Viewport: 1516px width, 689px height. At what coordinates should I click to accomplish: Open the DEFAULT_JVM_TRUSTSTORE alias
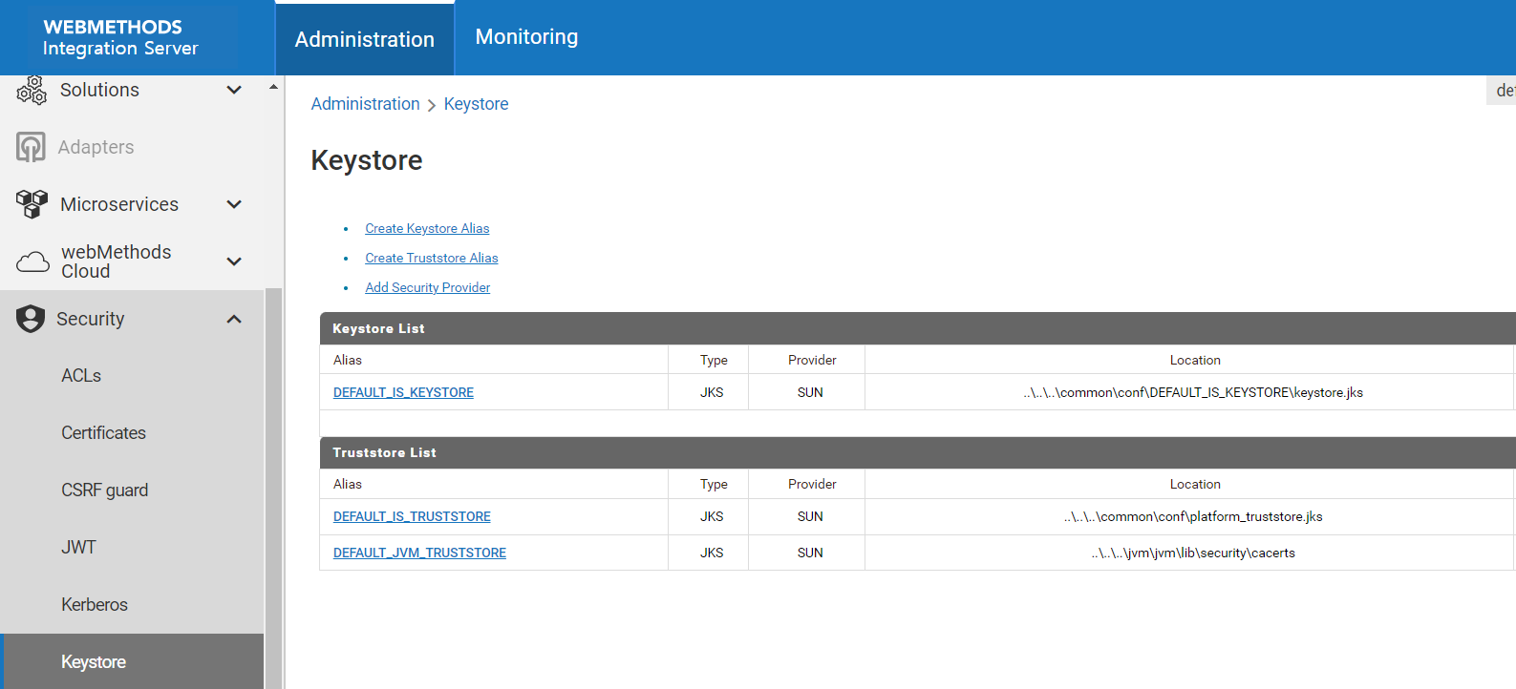[419, 553]
